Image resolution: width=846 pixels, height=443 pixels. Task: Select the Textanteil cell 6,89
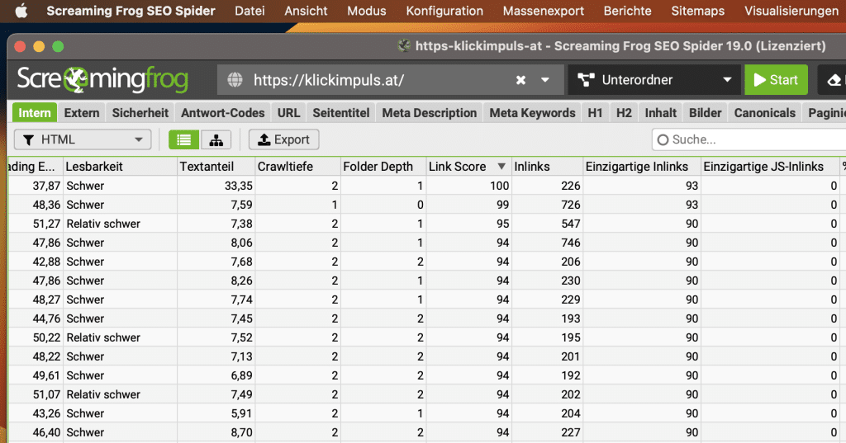click(216, 375)
